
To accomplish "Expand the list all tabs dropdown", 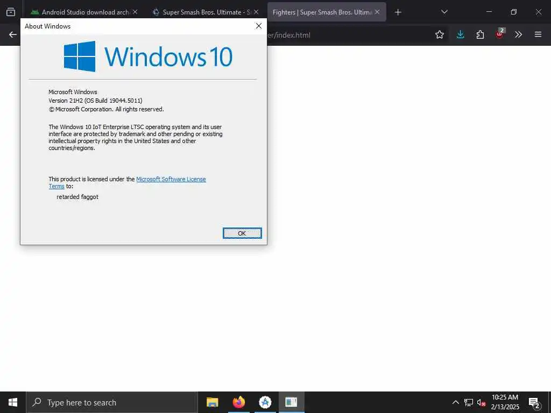I will point(444,12).
